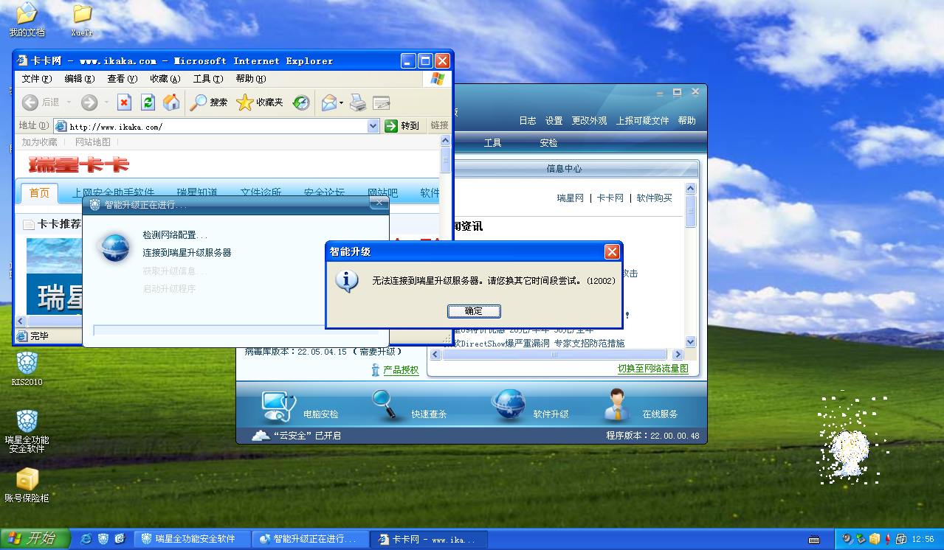The image size is (944, 550).
Task: Click the Mail envelope icon in IE toolbar
Action: click(x=329, y=102)
